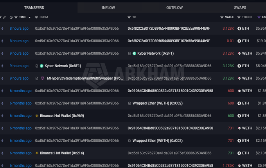
Task: Click Wrapped Ether (WETH) in 600 ETH row
Action: pos(158,103)
